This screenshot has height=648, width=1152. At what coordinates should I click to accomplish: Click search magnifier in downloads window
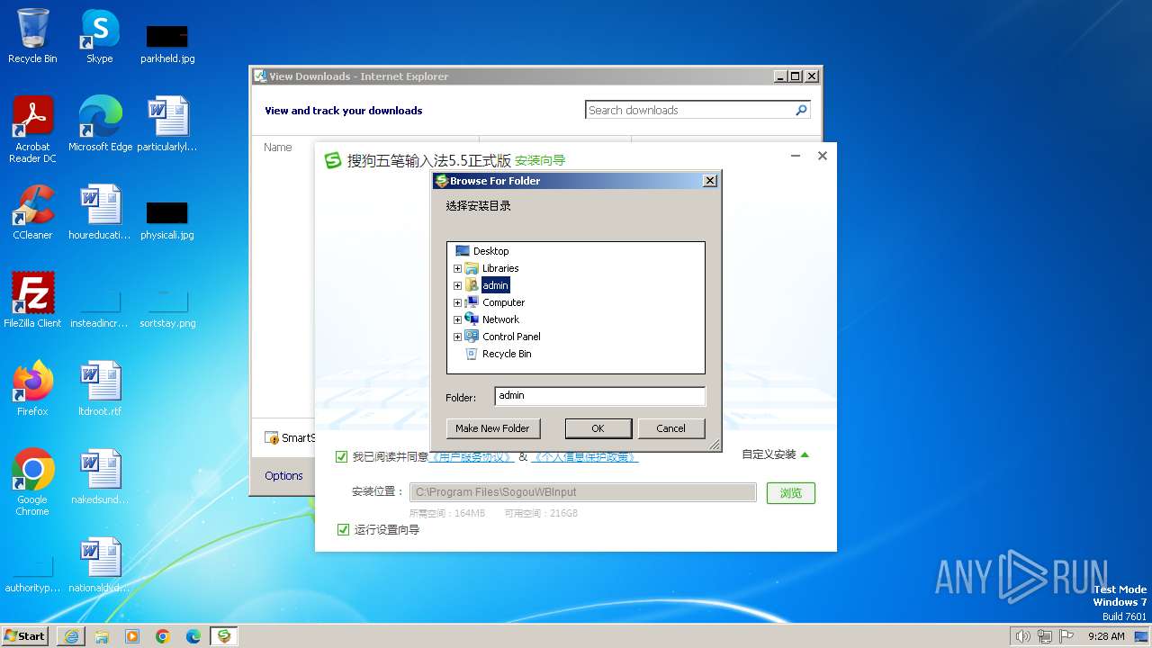801,110
